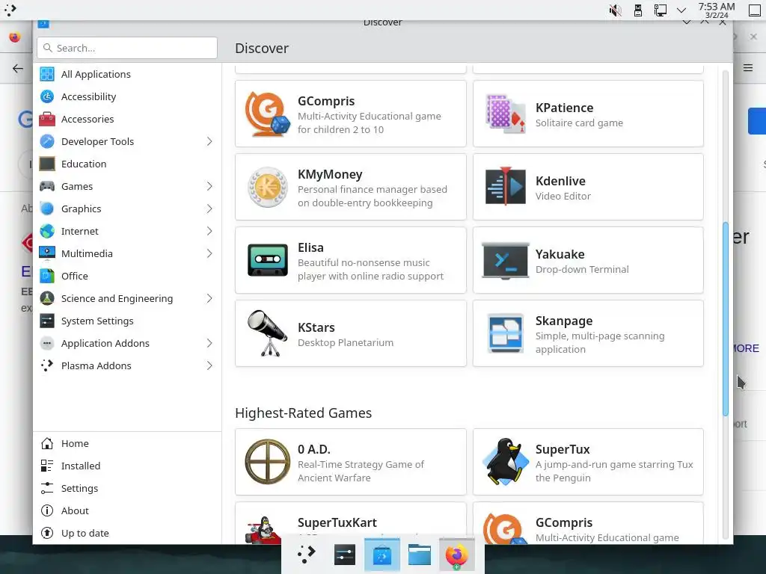This screenshot has width=766, height=574.
Task: Click the Internet globe icon
Action: [x=47, y=232]
